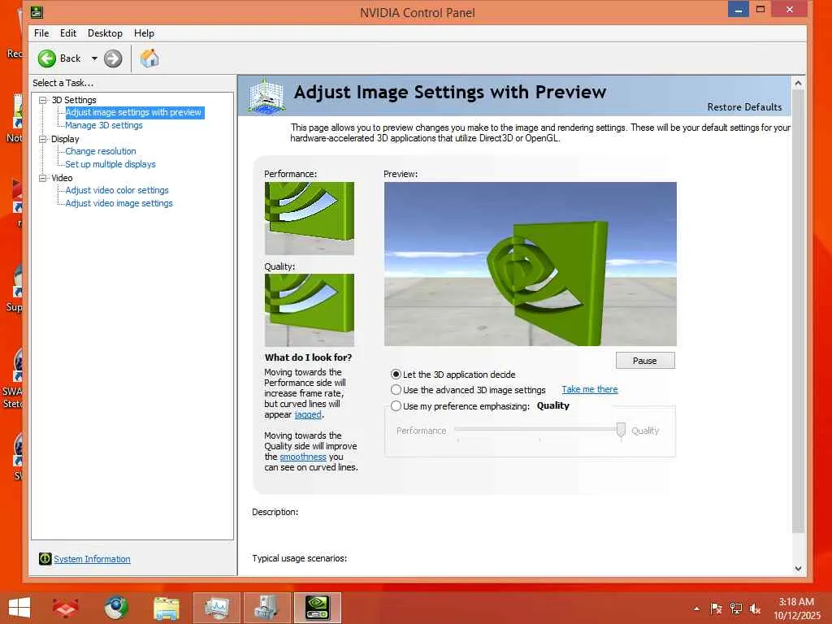The height and width of the screenshot is (624, 832).
Task: Click the 3D settings page header icon
Action: click(266, 96)
